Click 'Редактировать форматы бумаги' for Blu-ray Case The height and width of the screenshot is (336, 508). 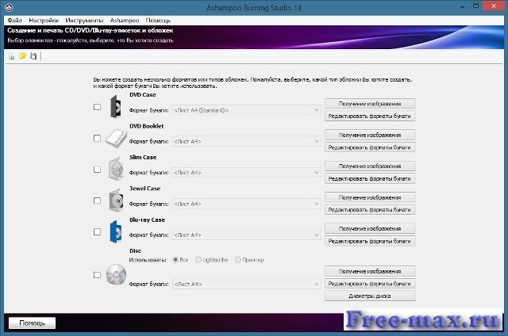(x=370, y=241)
